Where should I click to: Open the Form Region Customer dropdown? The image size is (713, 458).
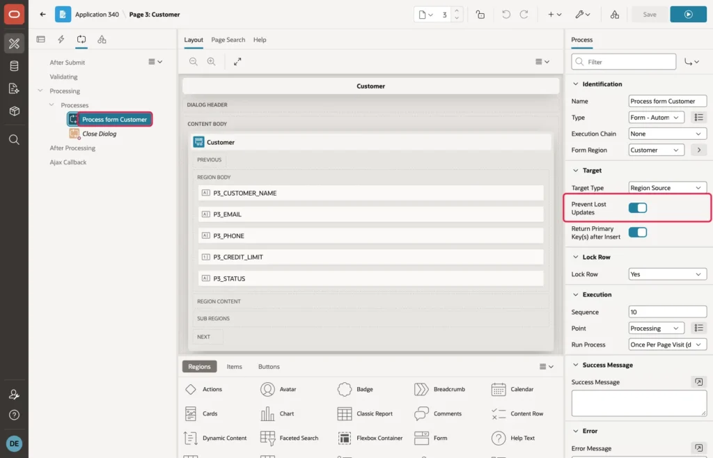(x=656, y=150)
